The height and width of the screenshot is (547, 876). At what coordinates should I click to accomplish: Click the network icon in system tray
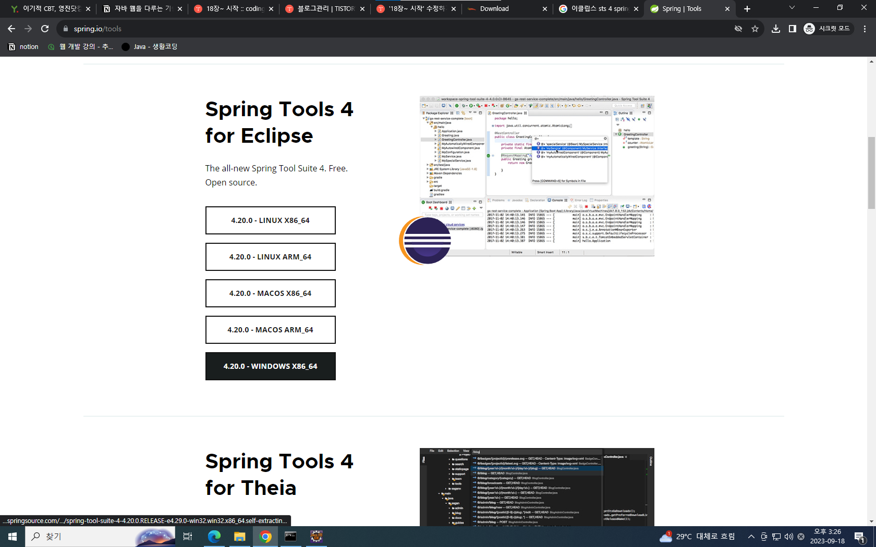click(776, 537)
